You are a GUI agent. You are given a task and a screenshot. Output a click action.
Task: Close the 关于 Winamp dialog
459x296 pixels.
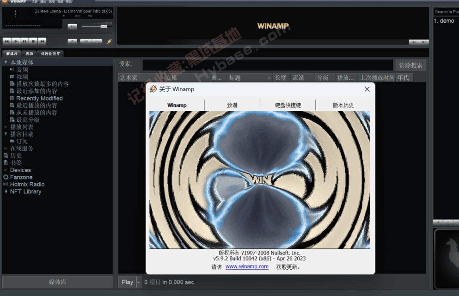click(x=367, y=89)
